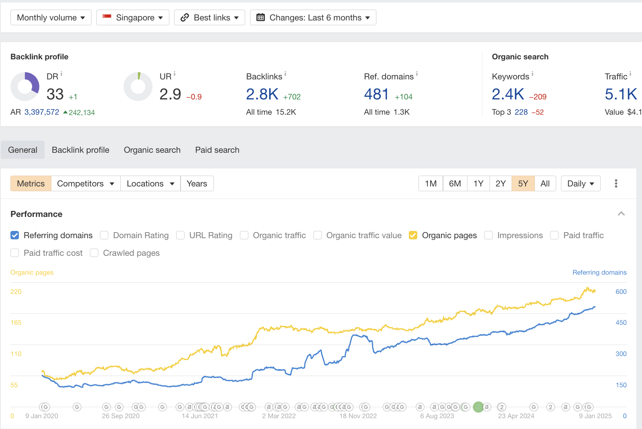Click the Top 3 count 228

tap(521, 112)
